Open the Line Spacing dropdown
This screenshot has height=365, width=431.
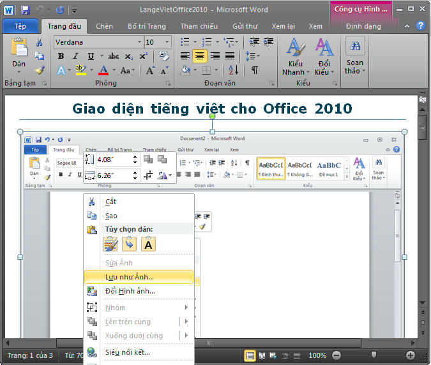pos(253,56)
